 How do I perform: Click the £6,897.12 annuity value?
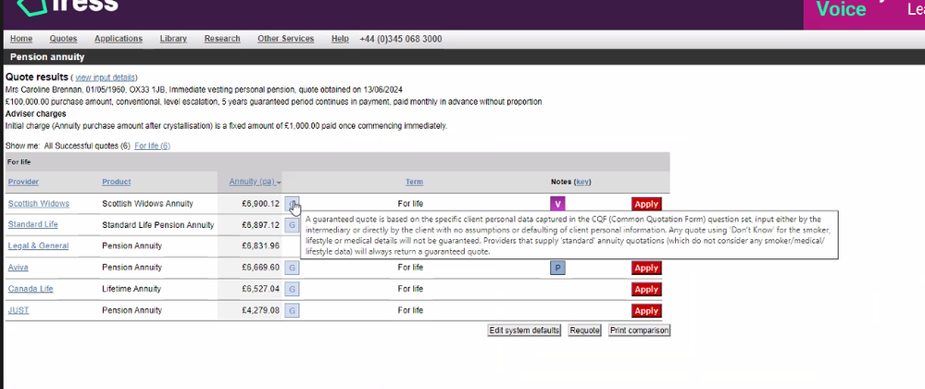click(260, 225)
